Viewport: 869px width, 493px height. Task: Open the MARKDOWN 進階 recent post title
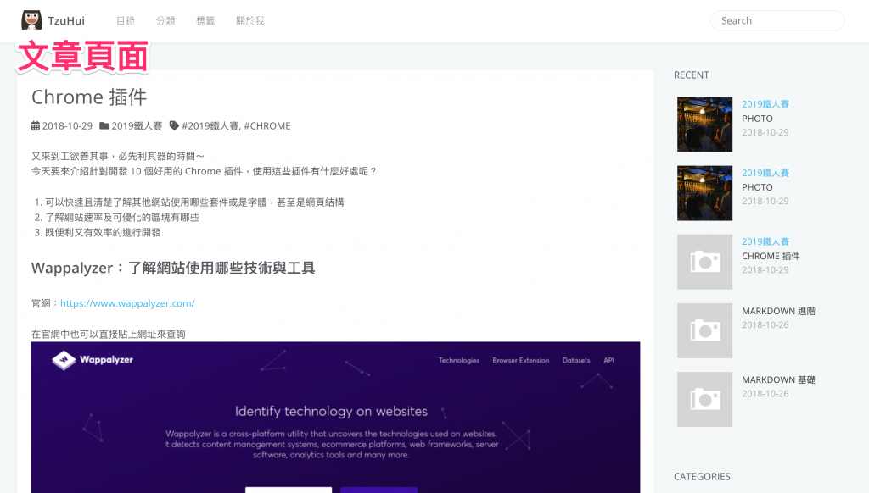[779, 311]
